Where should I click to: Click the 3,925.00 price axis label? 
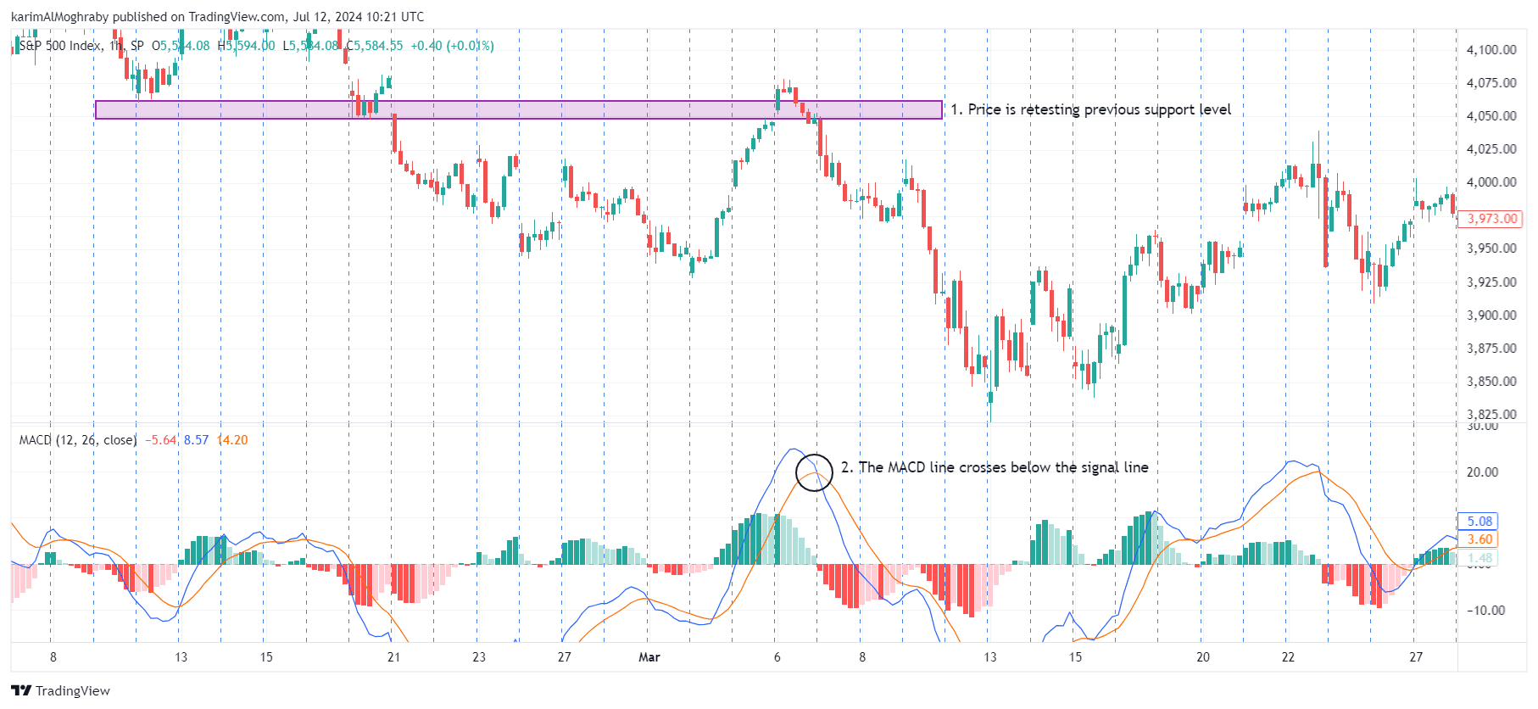coord(1491,282)
